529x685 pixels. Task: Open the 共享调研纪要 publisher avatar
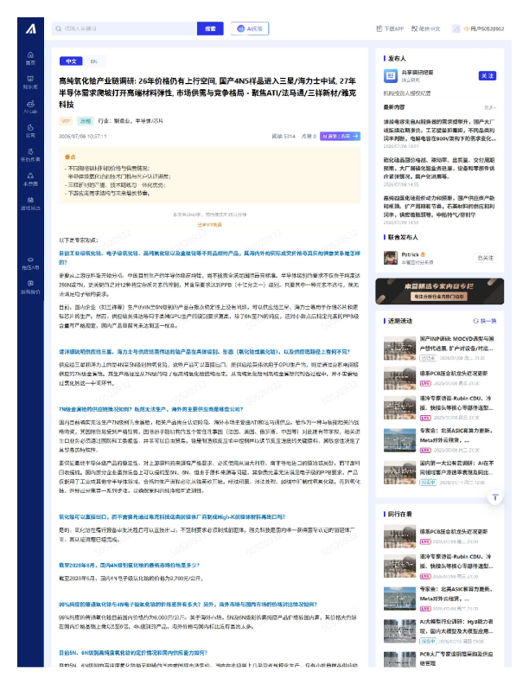point(391,76)
